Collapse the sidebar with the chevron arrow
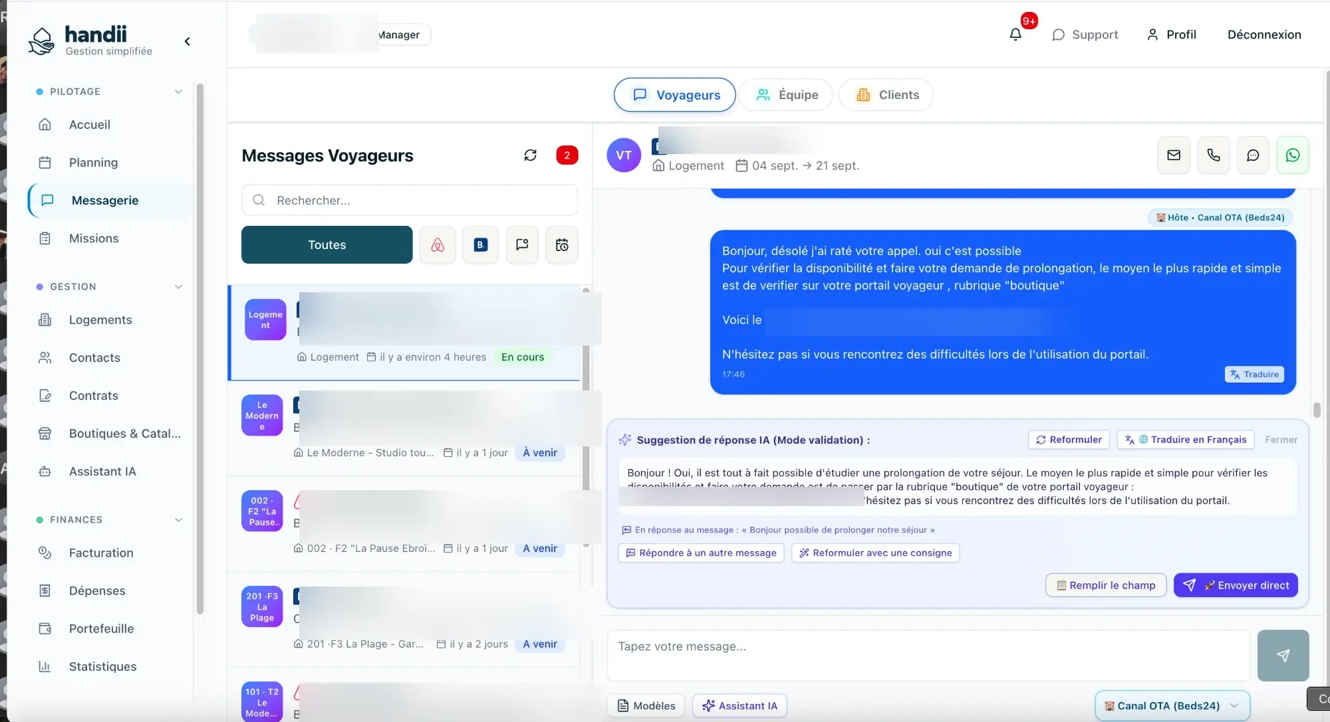 point(188,41)
